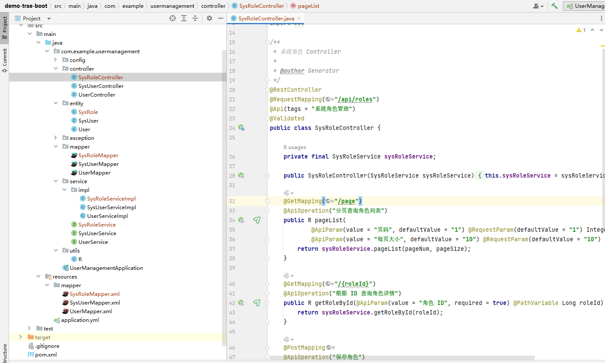This screenshot has height=363, width=605.
Task: Click the gutter send-request icon on line 34
Action: (x=257, y=220)
